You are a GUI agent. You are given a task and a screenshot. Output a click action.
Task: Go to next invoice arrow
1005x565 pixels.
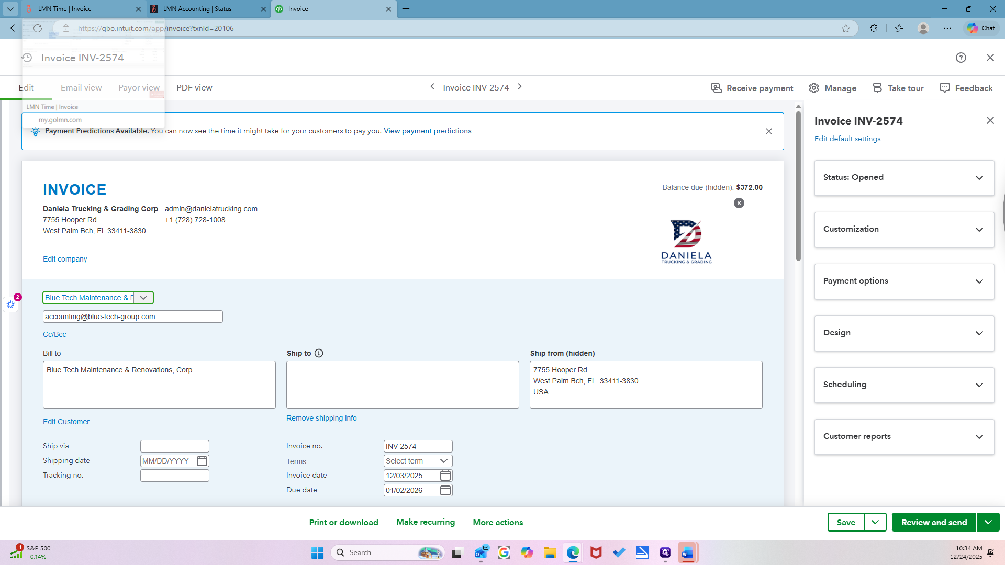520,87
